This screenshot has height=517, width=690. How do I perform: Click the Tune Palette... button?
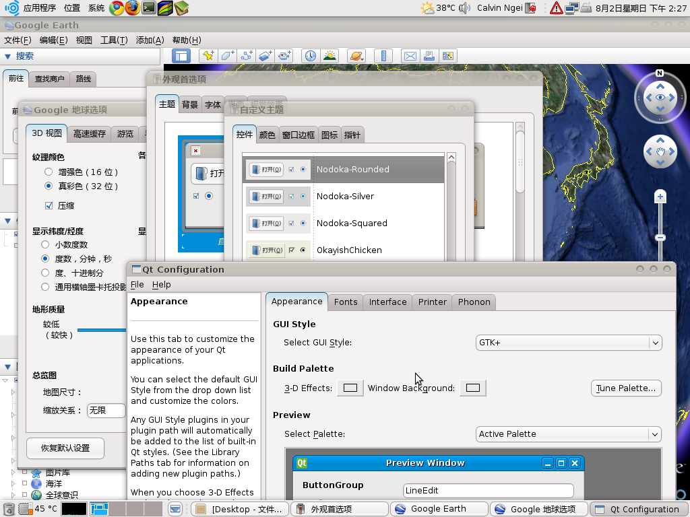pyautogui.click(x=626, y=388)
